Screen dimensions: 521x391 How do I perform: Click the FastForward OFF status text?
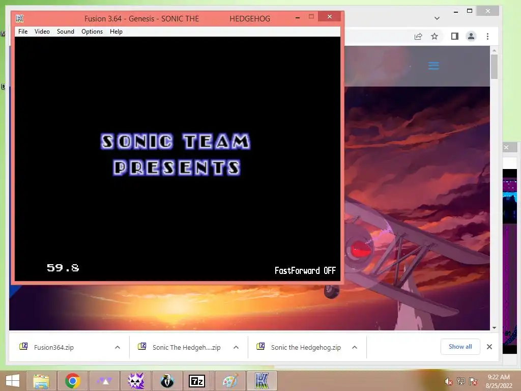(305, 270)
